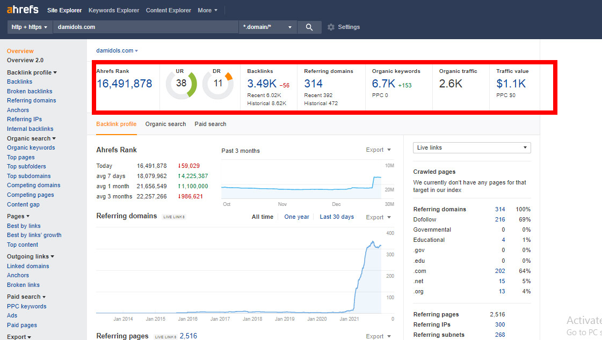Click the search magnifier button

point(309,27)
